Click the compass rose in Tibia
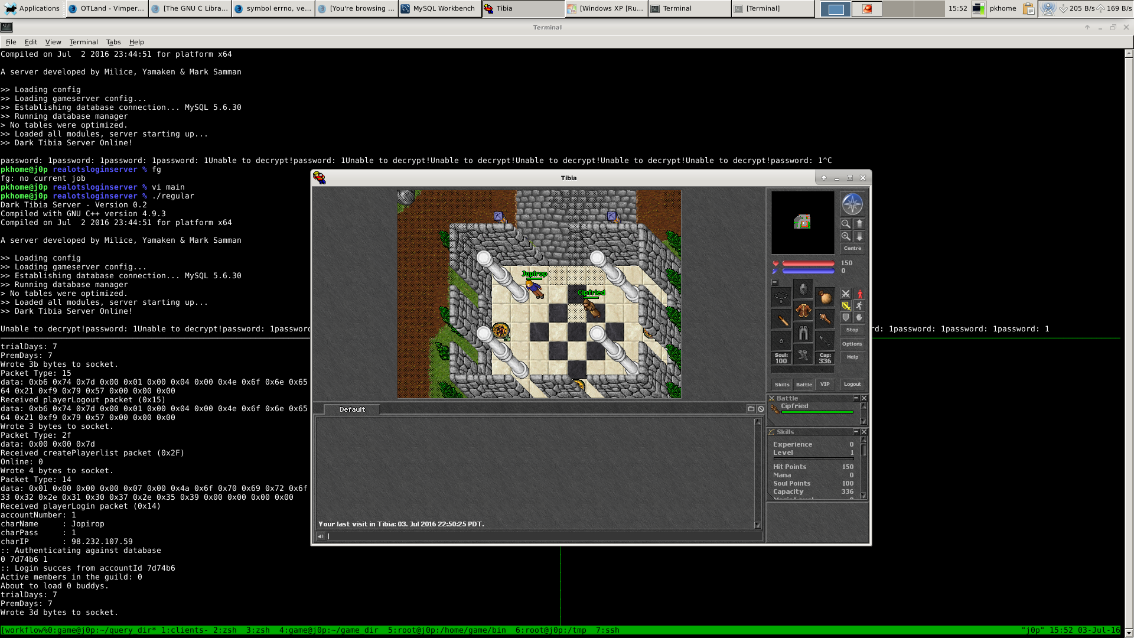This screenshot has height=638, width=1134. click(x=852, y=204)
